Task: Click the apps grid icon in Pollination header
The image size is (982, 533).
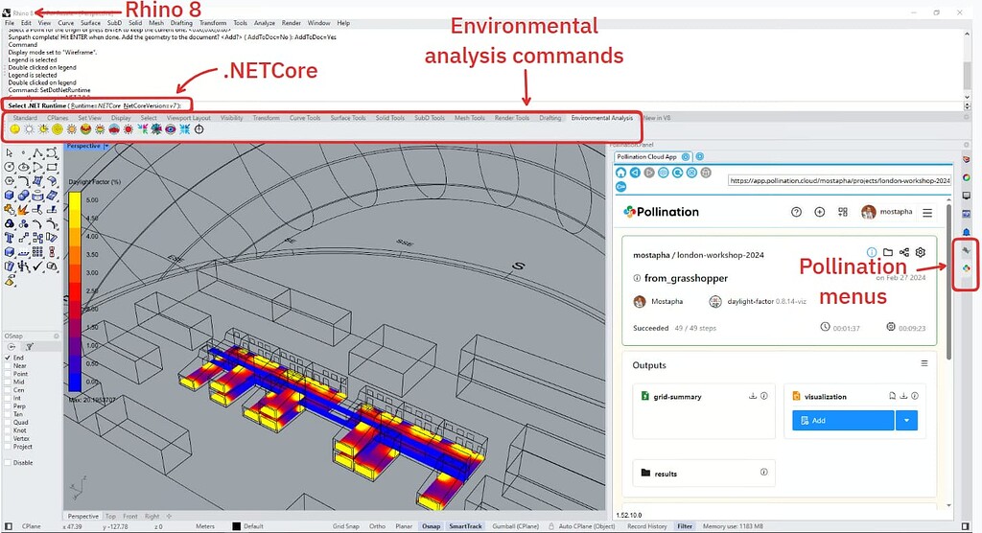Action: pos(842,212)
